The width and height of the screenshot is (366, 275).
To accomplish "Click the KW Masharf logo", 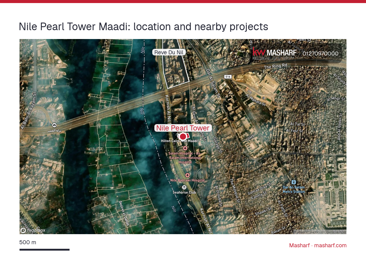I will click(x=274, y=53).
